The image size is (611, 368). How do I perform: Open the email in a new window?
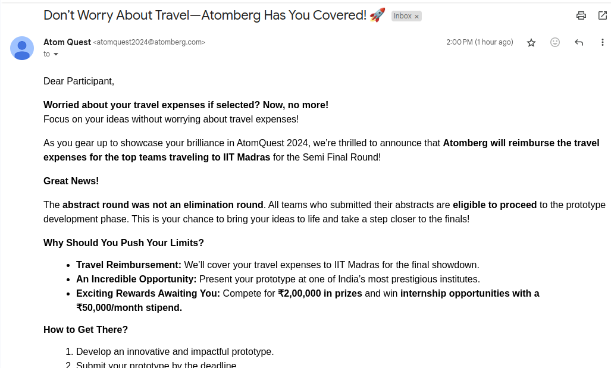click(x=603, y=15)
